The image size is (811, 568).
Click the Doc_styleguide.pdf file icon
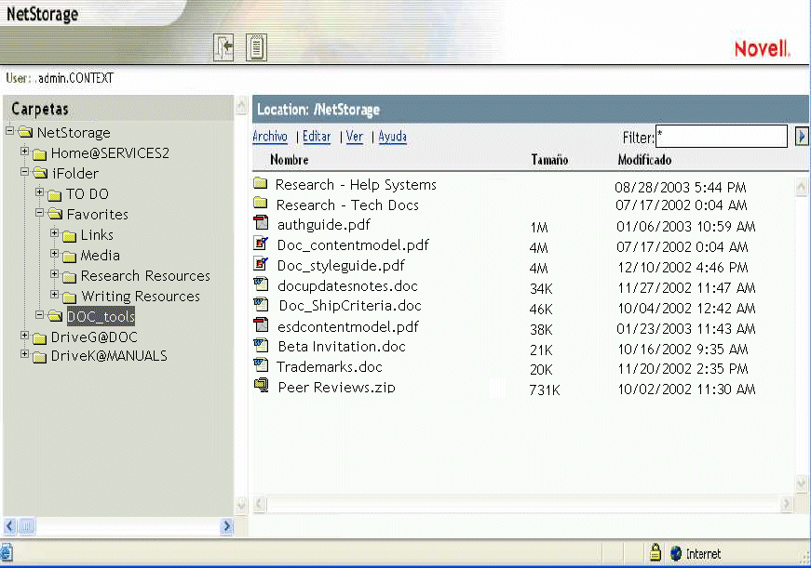[262, 264]
